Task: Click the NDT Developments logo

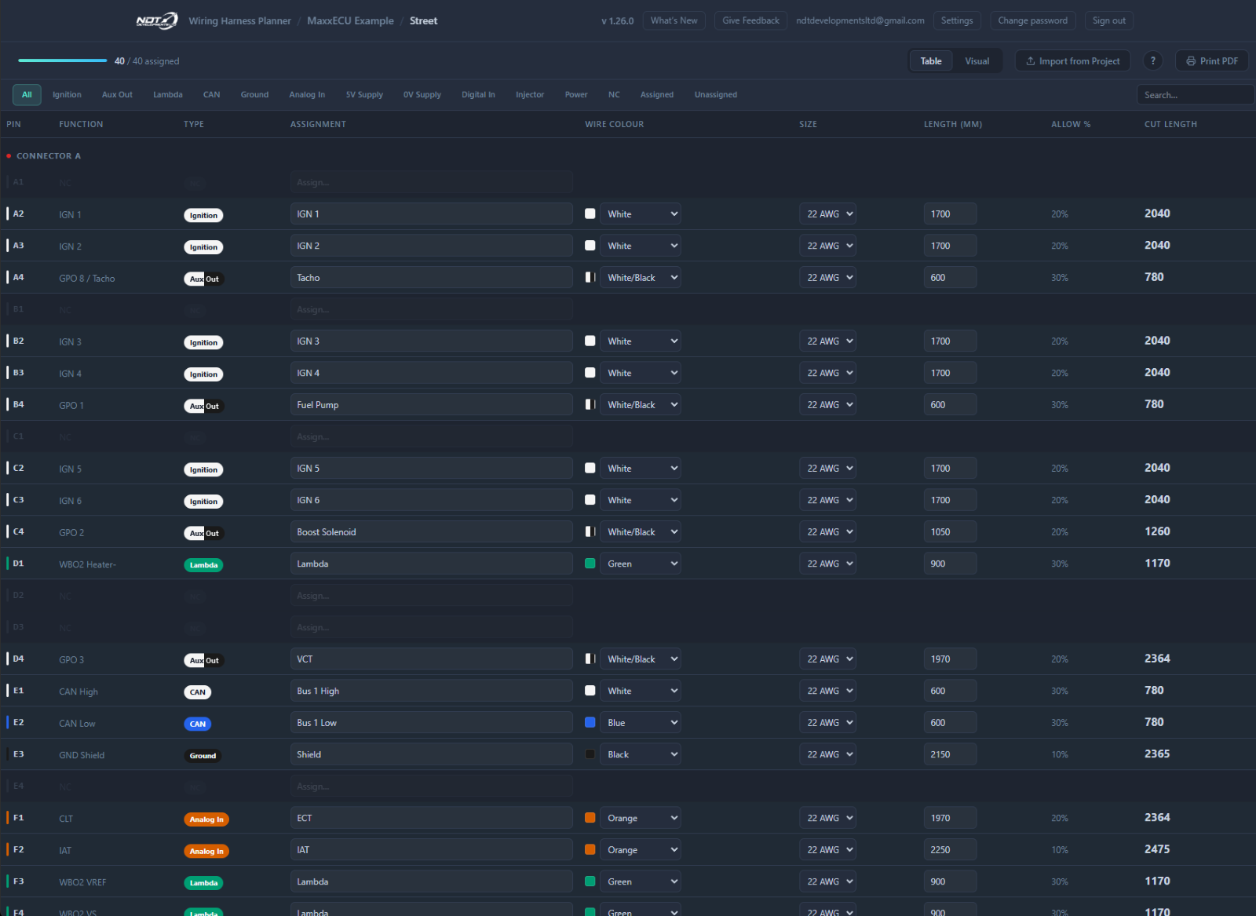Action: pos(157,20)
